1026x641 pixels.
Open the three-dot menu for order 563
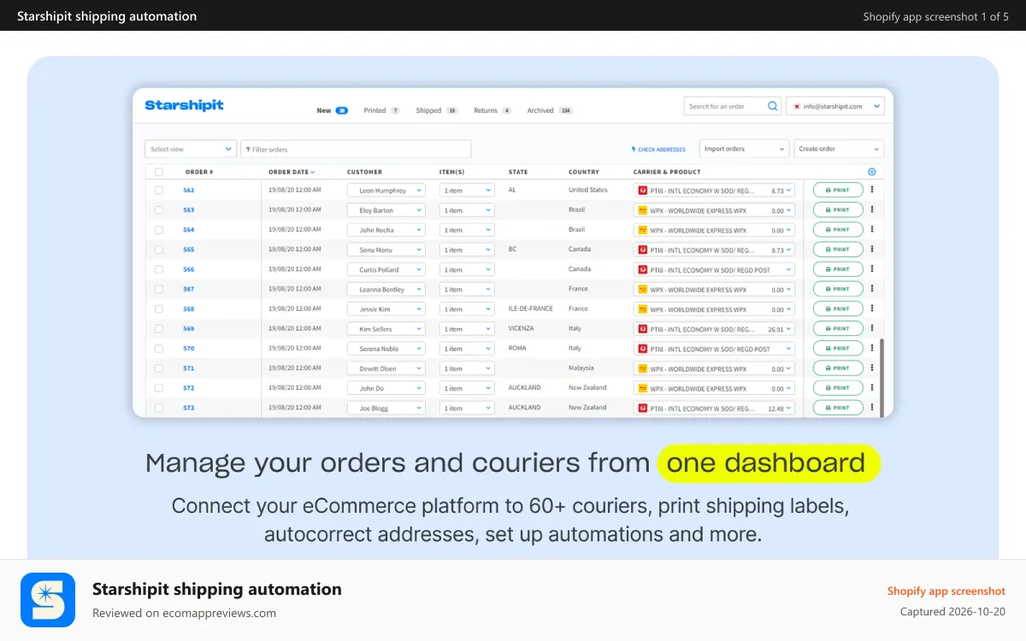[x=872, y=209]
